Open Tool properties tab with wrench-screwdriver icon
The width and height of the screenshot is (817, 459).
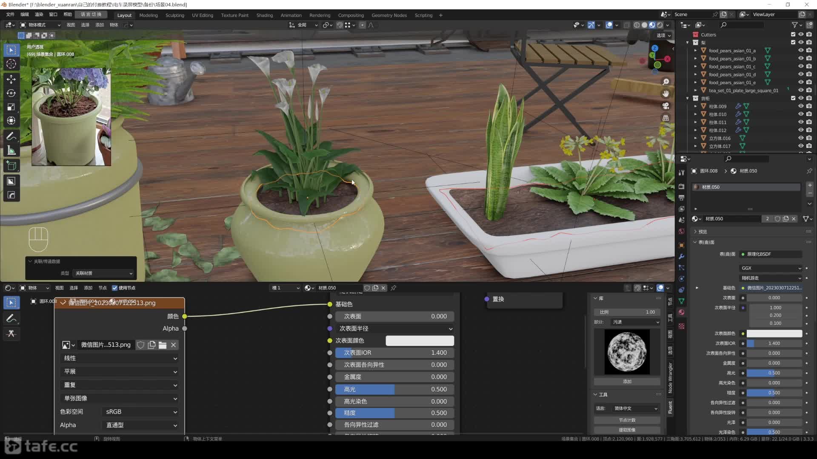click(681, 173)
